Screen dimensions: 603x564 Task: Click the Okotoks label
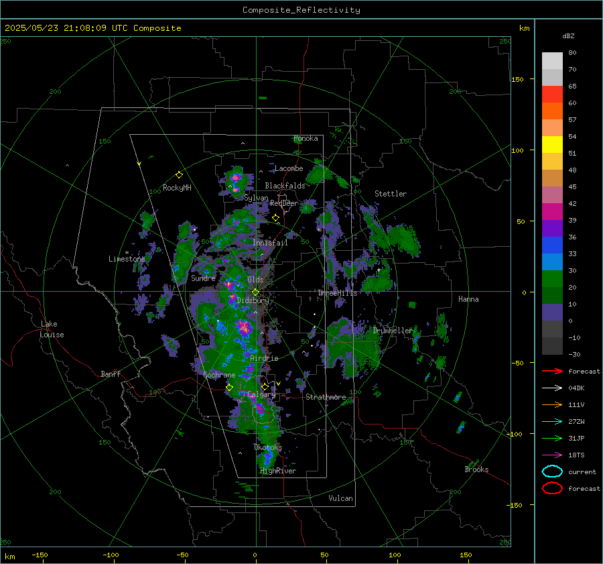click(268, 447)
